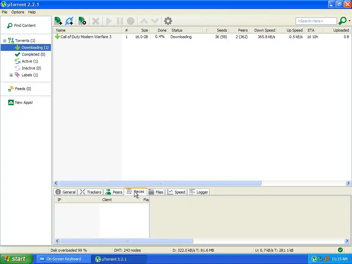Click the Move Up Queue arrow

(x=144, y=21)
